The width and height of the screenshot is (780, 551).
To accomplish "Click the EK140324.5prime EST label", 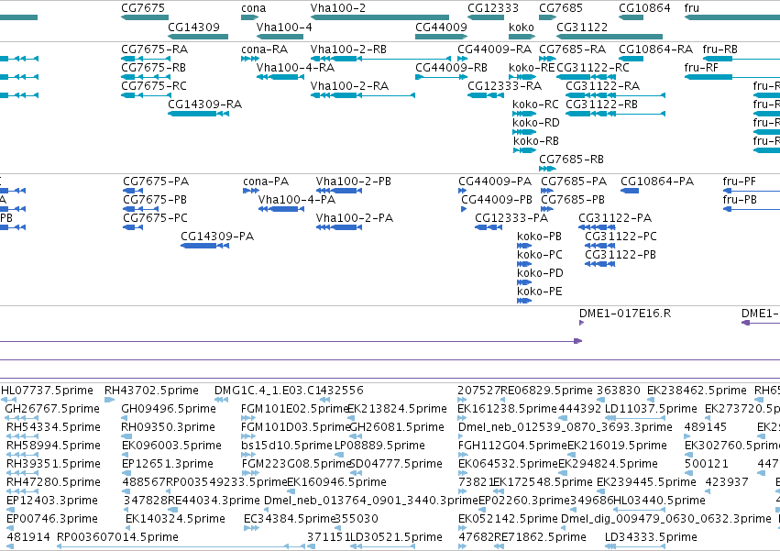I will click(x=175, y=519).
